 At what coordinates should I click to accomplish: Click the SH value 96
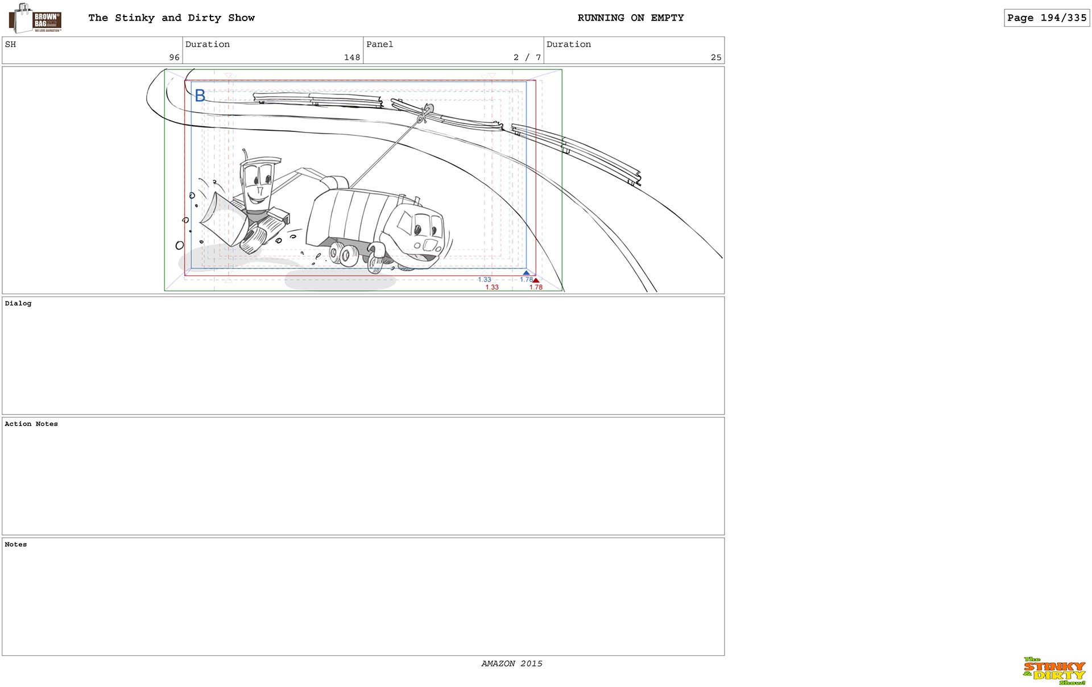click(174, 57)
